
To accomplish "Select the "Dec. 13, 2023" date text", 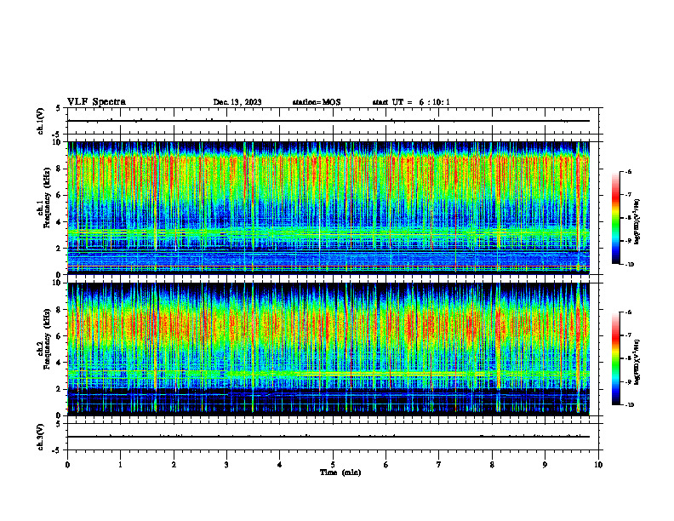I will (237, 102).
